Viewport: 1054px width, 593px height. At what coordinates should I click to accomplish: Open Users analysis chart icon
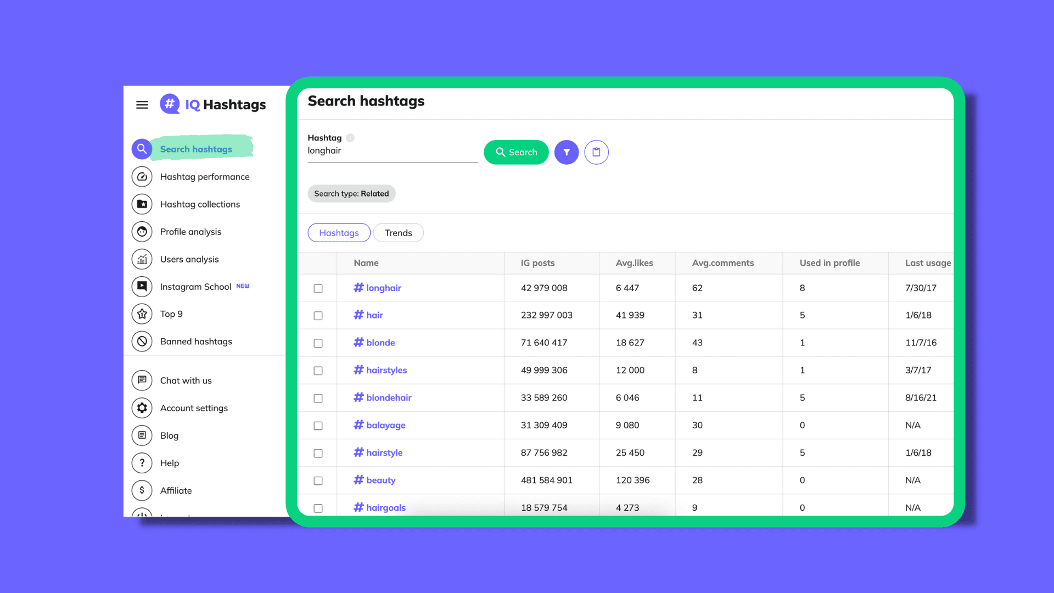[x=142, y=259]
